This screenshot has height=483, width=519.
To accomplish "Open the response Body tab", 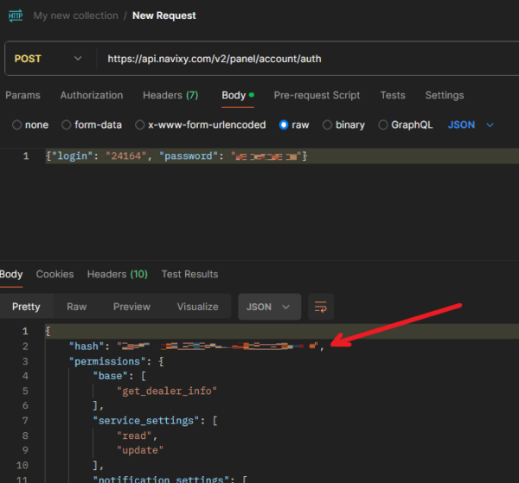I will [x=11, y=274].
